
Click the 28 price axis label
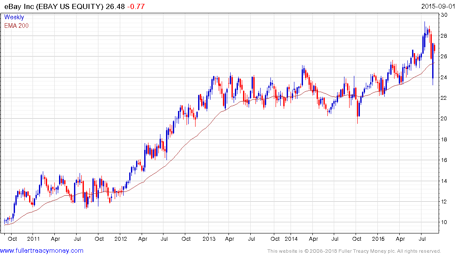(444, 36)
